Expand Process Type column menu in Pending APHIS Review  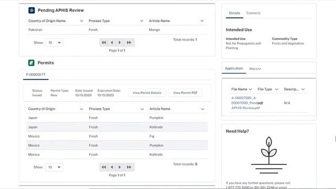[x=142, y=21]
